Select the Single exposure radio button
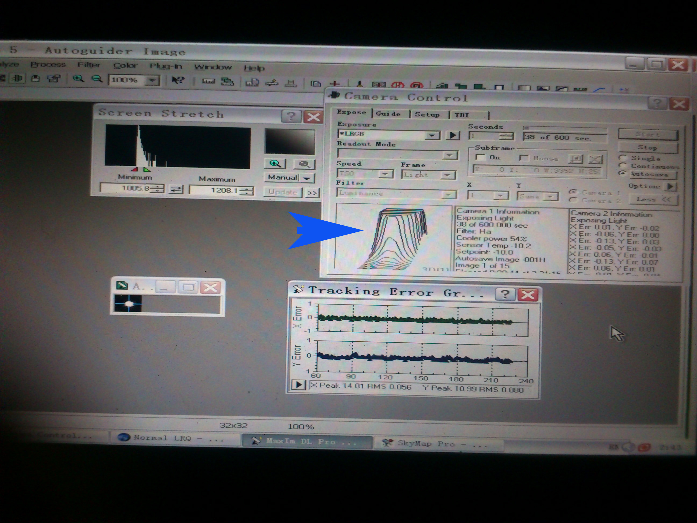This screenshot has height=523, width=697. [622, 157]
